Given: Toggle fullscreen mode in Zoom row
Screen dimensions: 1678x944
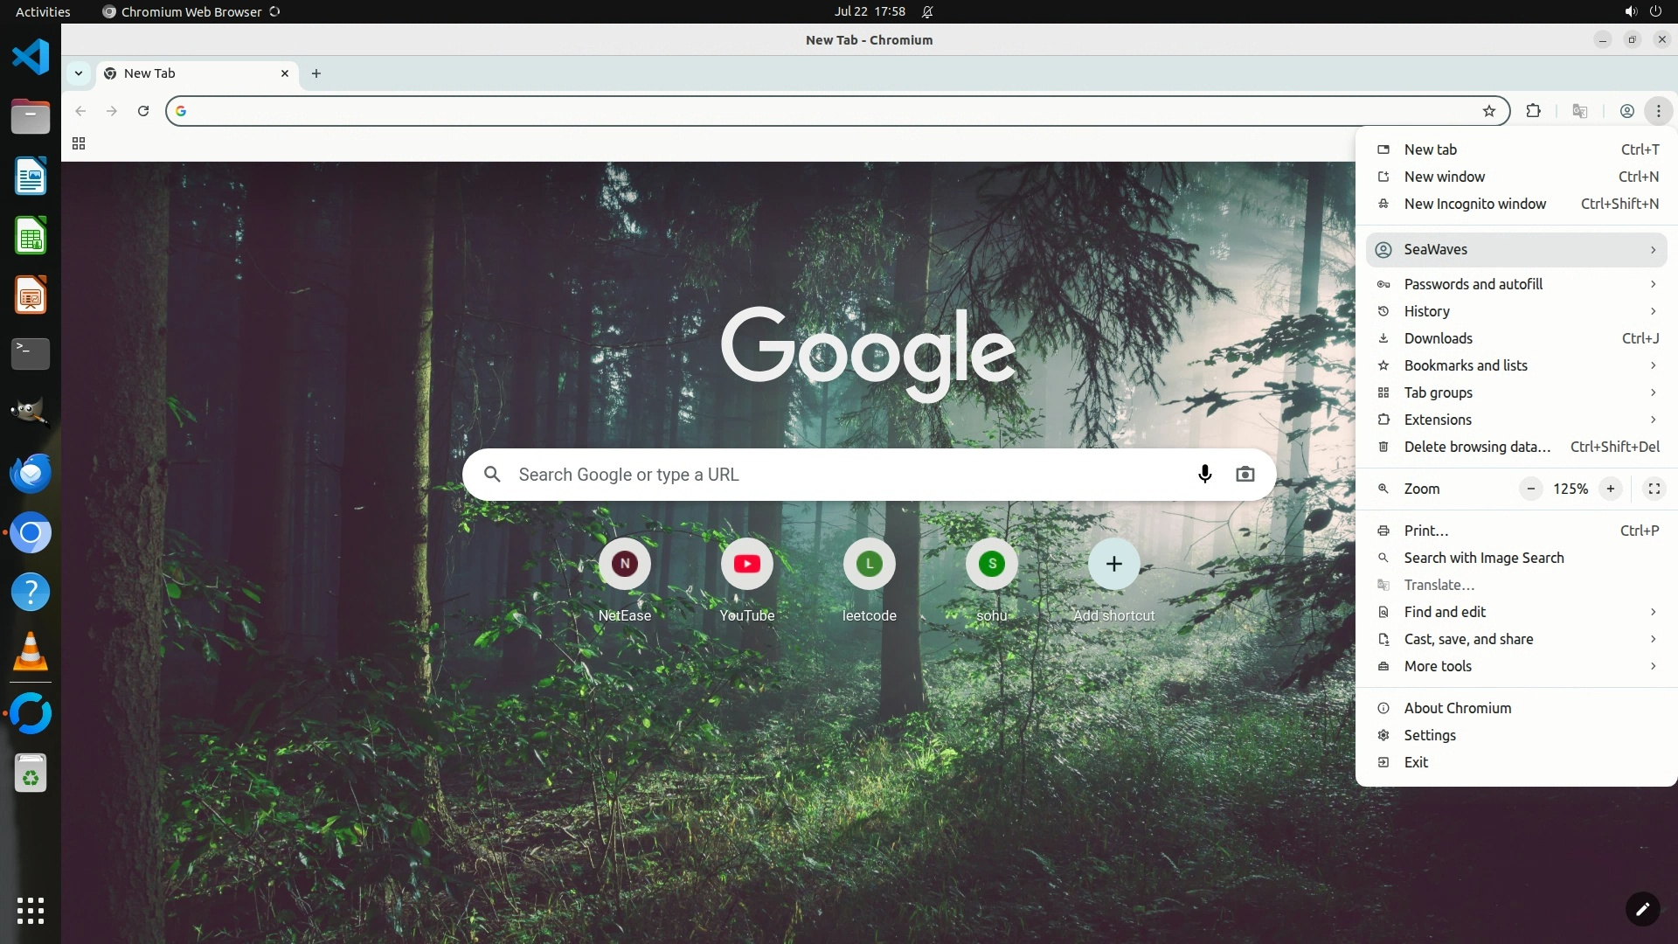Looking at the screenshot, I should pos(1654,489).
